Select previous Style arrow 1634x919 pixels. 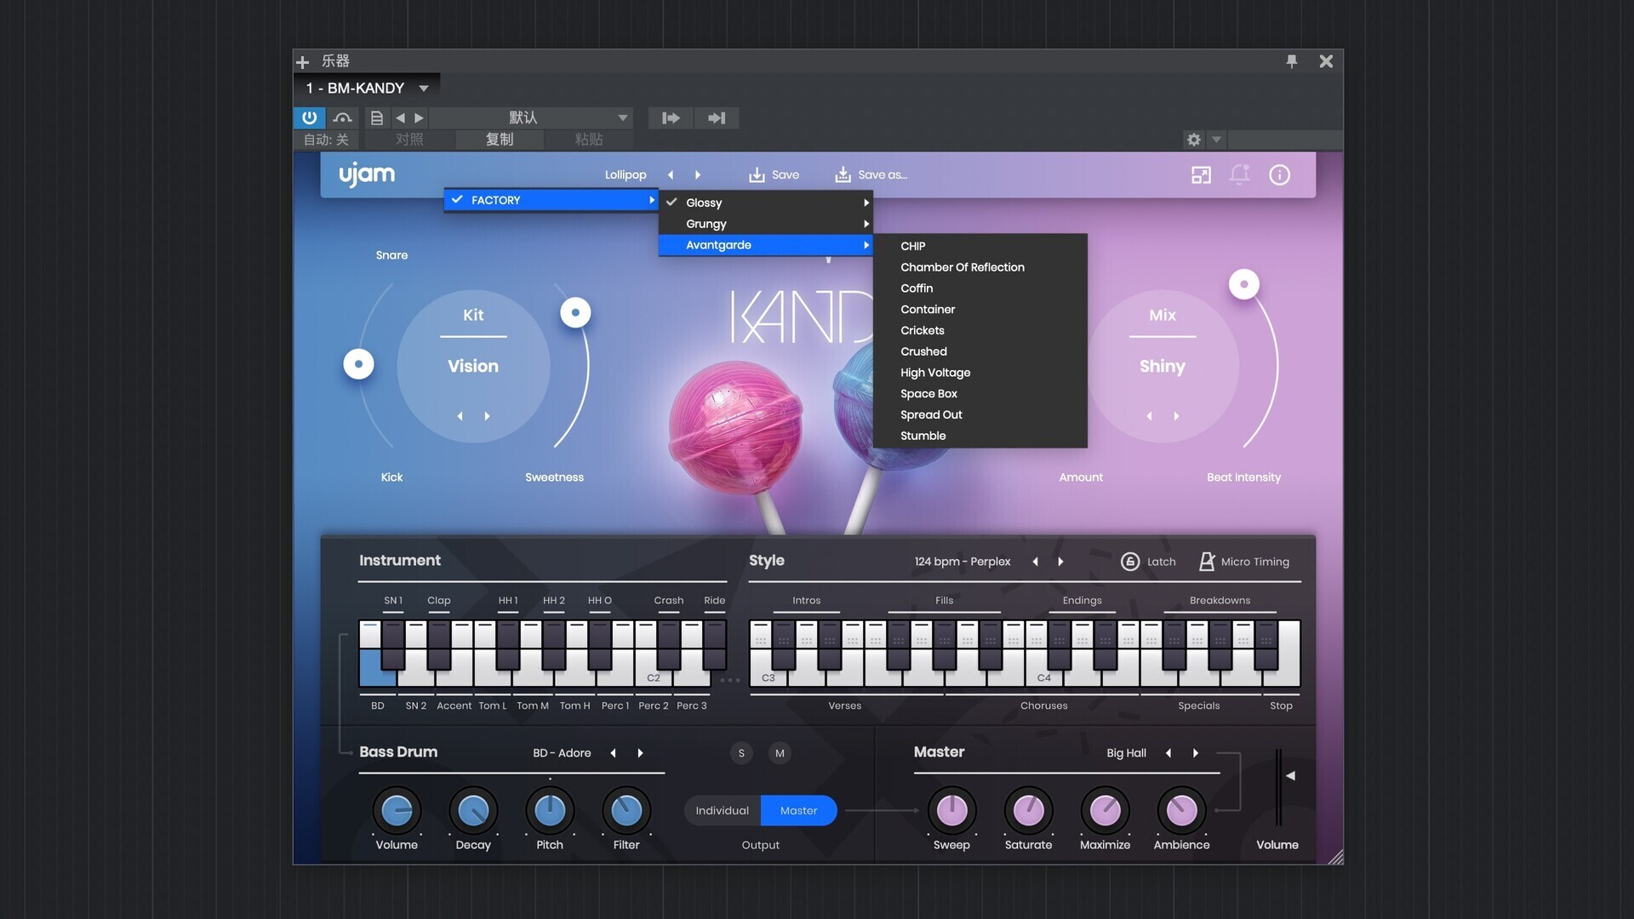[1035, 562]
